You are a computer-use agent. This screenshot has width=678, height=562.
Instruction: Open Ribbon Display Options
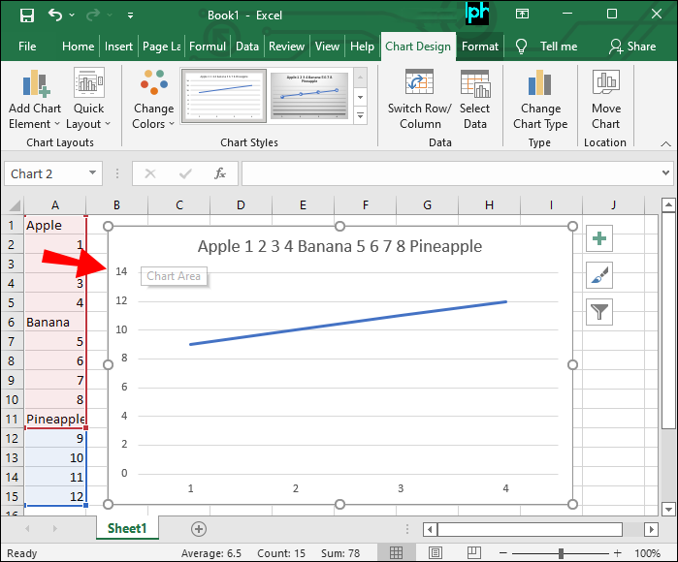pos(523,15)
